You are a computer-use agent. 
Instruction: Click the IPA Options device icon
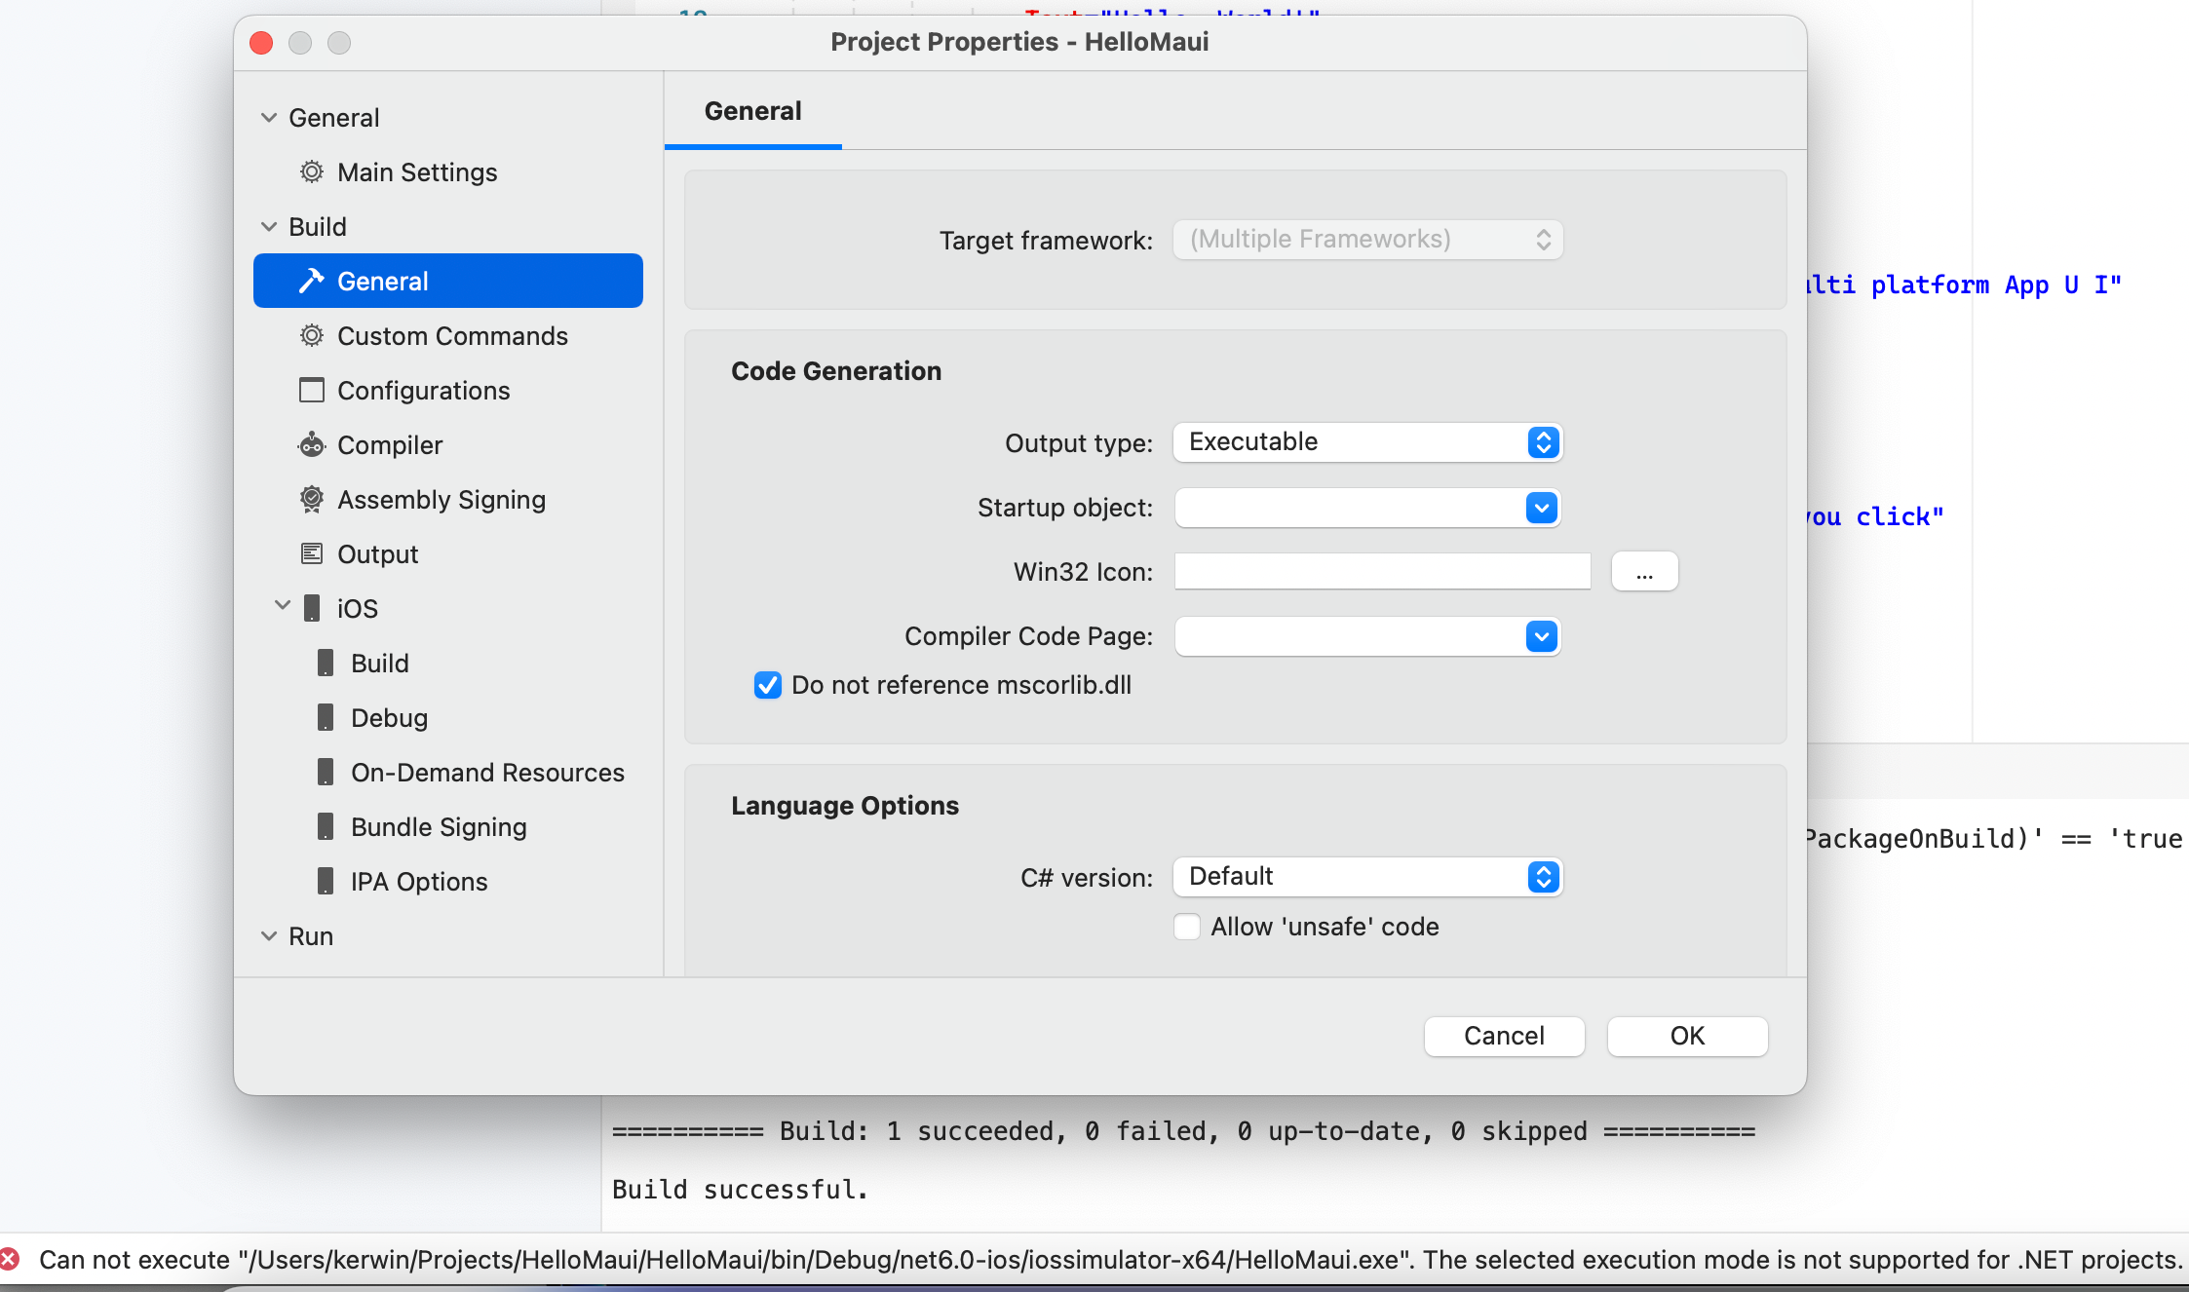click(x=326, y=881)
